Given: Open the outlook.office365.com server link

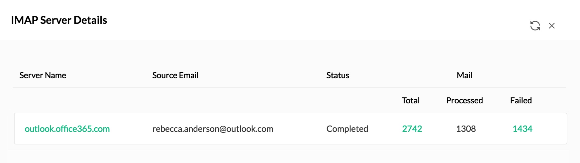Looking at the screenshot, I should coord(67,129).
